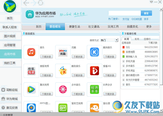Open the 优酷 Youku app icon
The height and width of the screenshot is (116, 163).
pyautogui.click(x=63, y=52)
